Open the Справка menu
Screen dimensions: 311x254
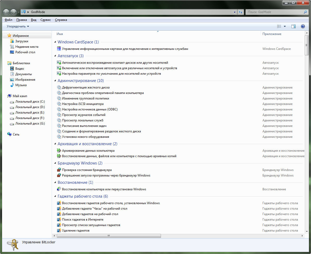[x=61, y=20]
